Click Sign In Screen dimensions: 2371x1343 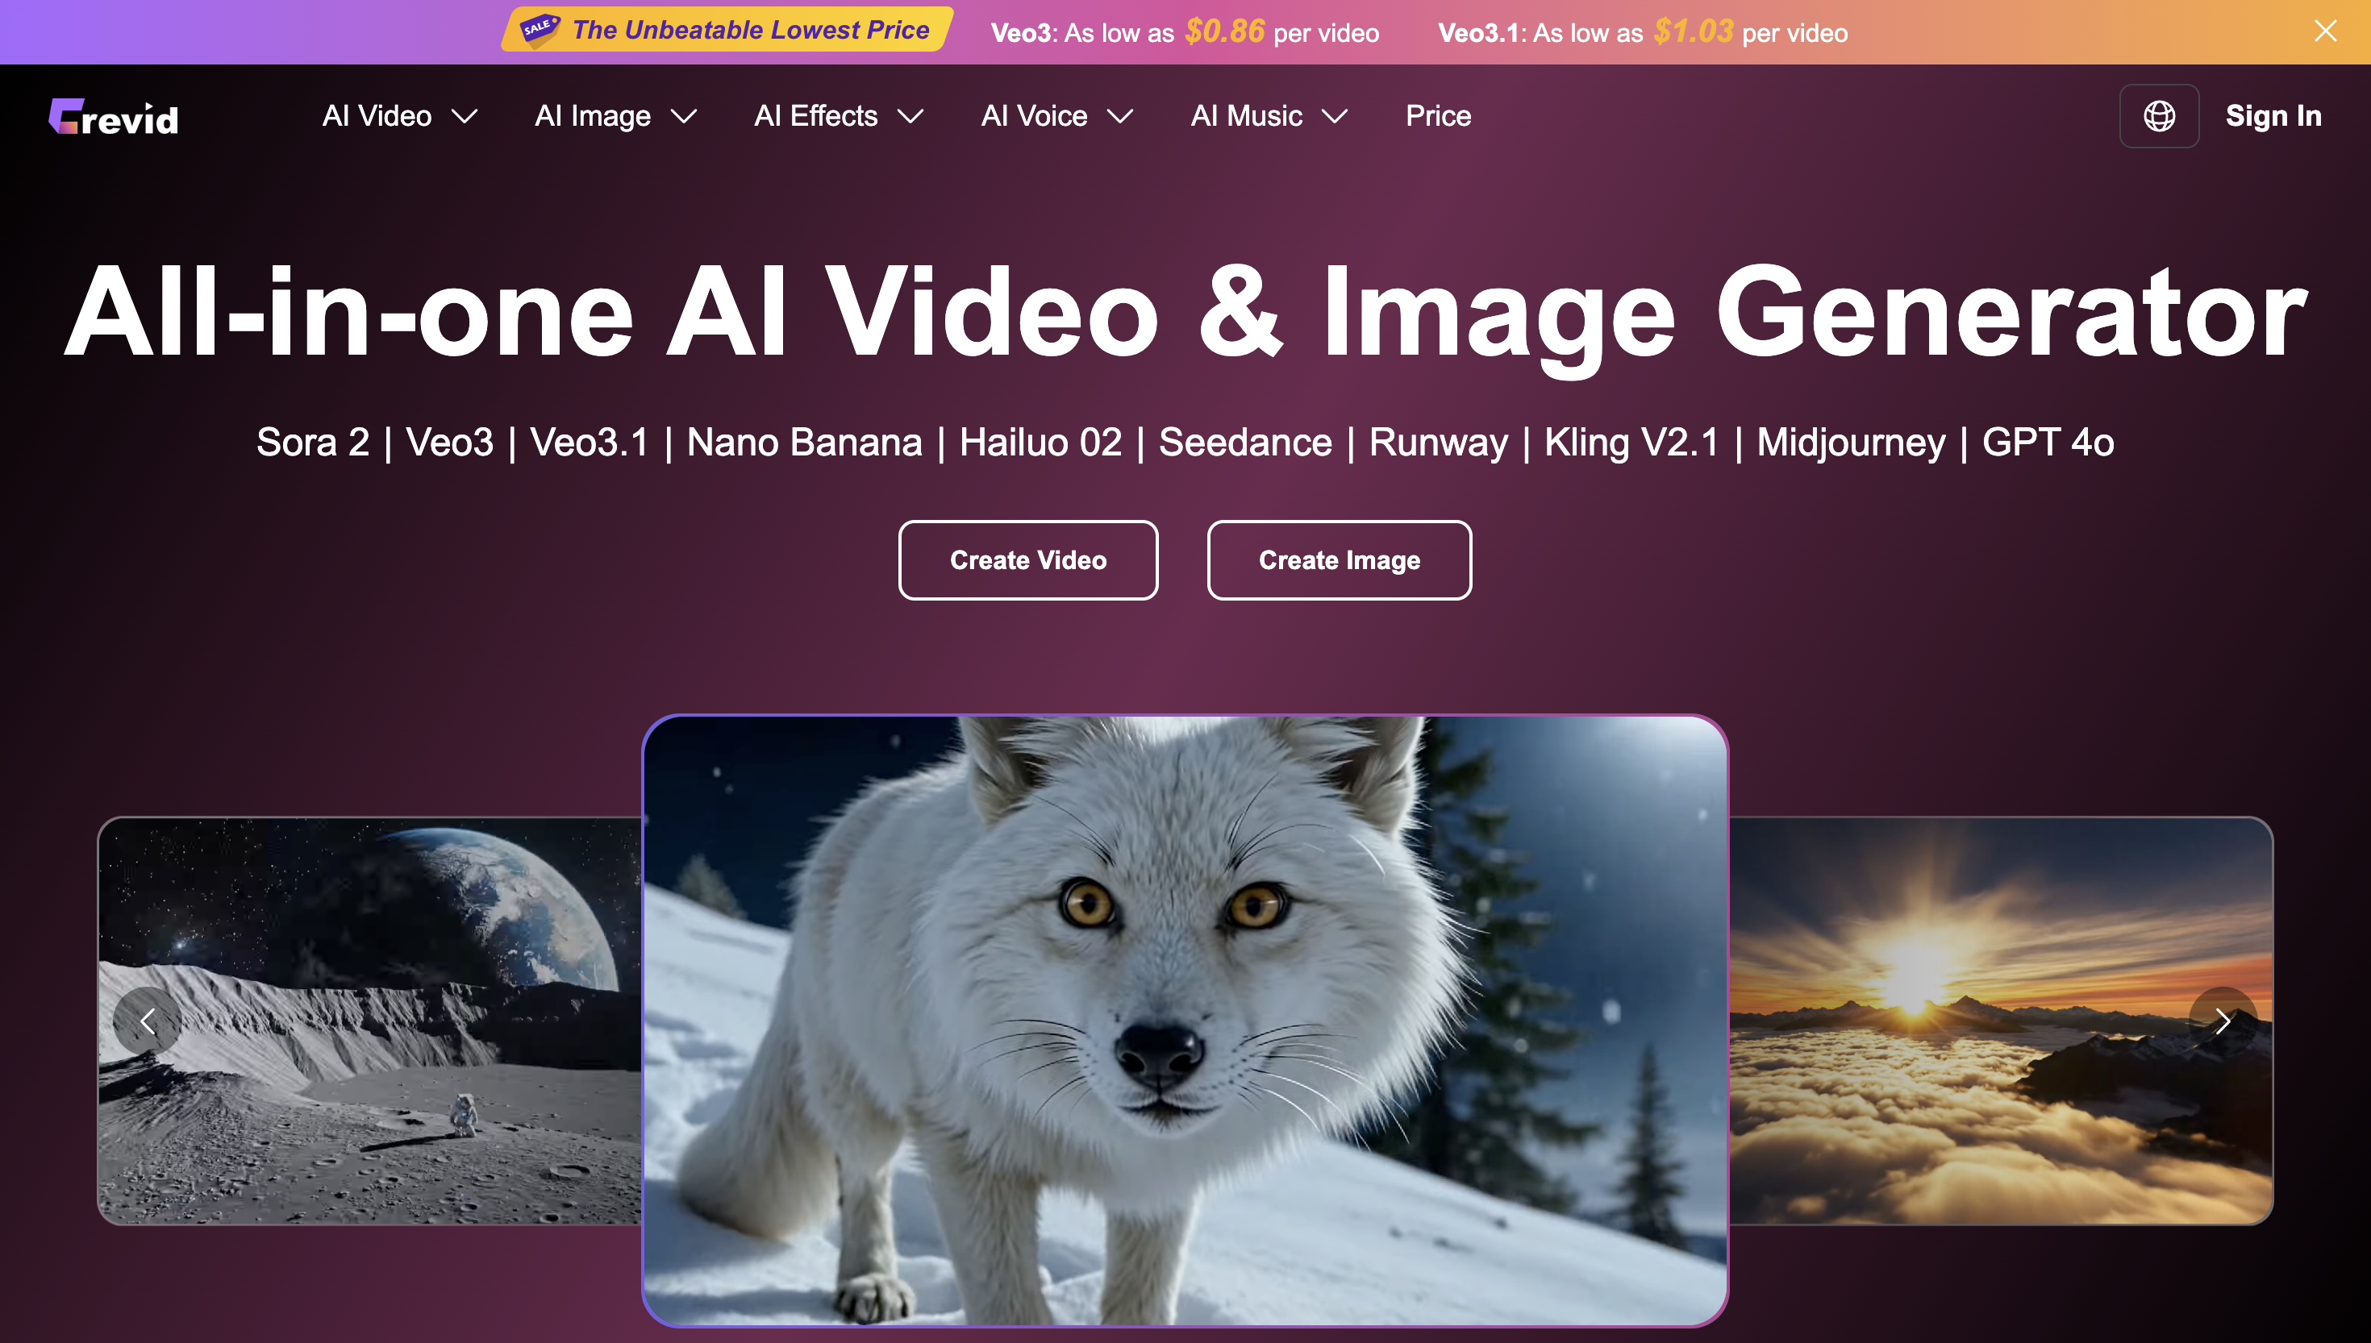tap(2273, 116)
